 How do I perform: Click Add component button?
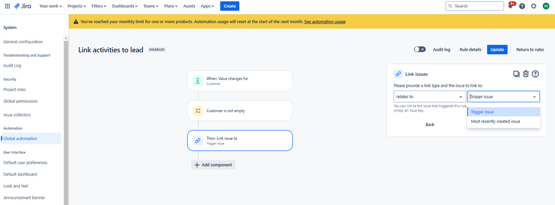click(213, 164)
